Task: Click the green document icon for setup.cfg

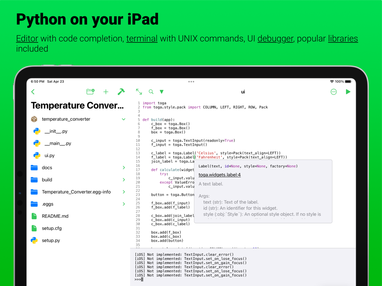Action: pyautogui.click(x=34, y=228)
